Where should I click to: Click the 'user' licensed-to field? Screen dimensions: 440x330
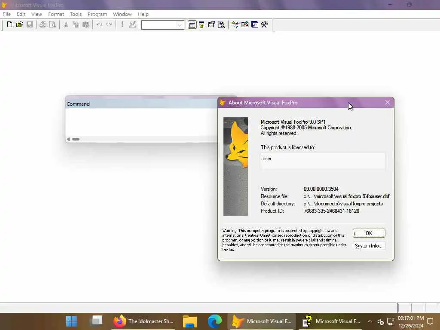(x=323, y=162)
